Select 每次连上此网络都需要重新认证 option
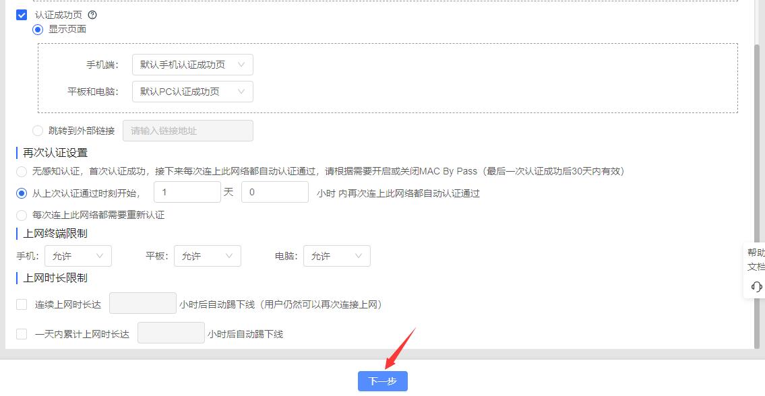The width and height of the screenshot is (765, 396). click(x=22, y=216)
